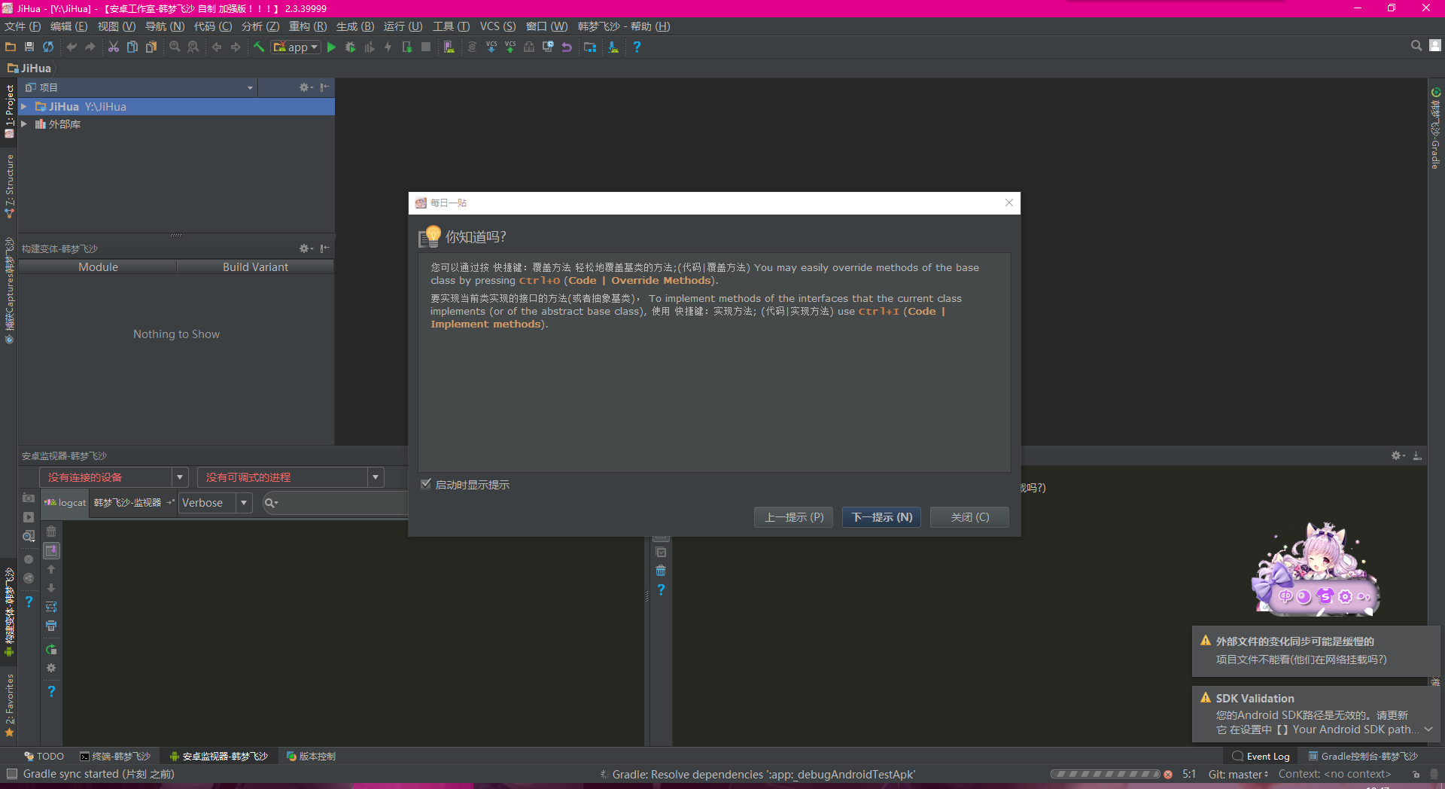Click the SDK Manager download icon
This screenshot has height=789, width=1445.
point(613,47)
